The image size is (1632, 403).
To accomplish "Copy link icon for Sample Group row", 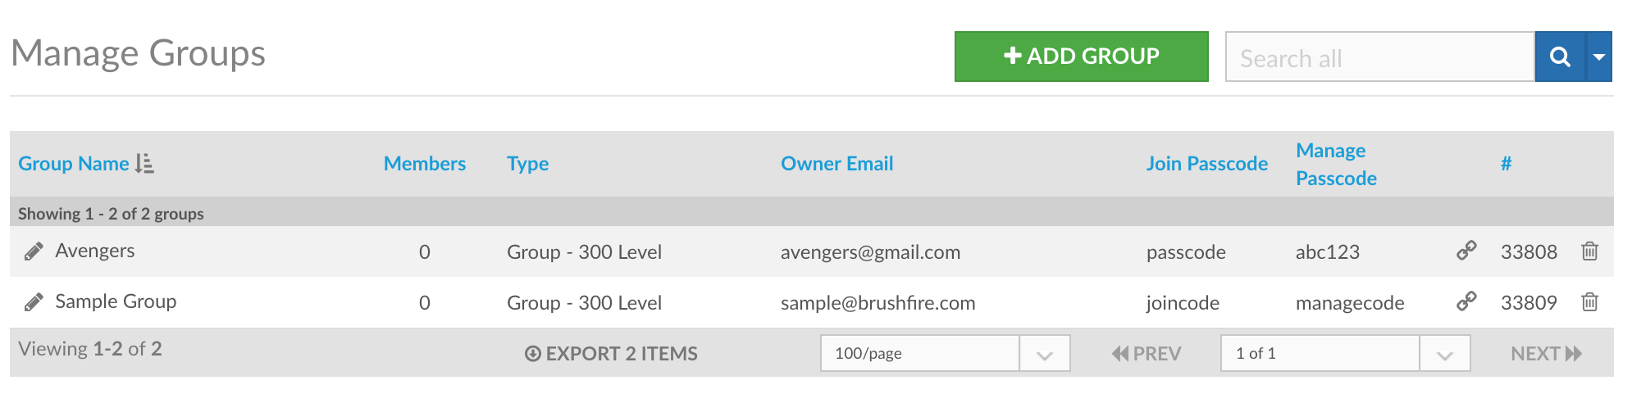I will (1466, 301).
